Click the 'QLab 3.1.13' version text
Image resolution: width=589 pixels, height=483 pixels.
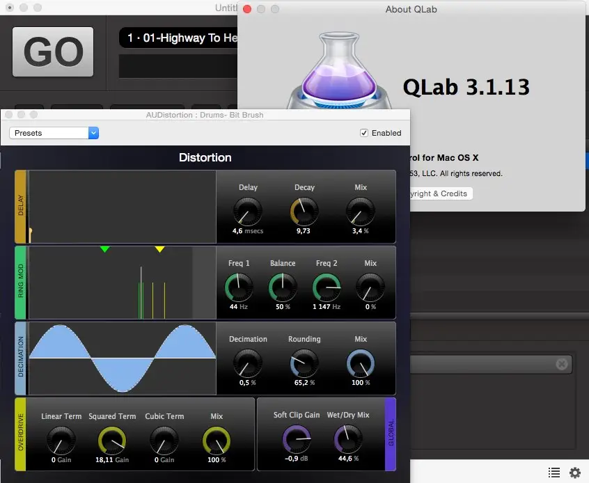tap(466, 87)
